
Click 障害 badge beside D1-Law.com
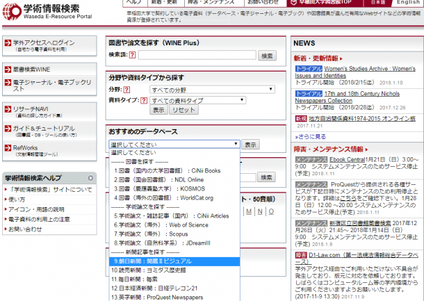301,255
